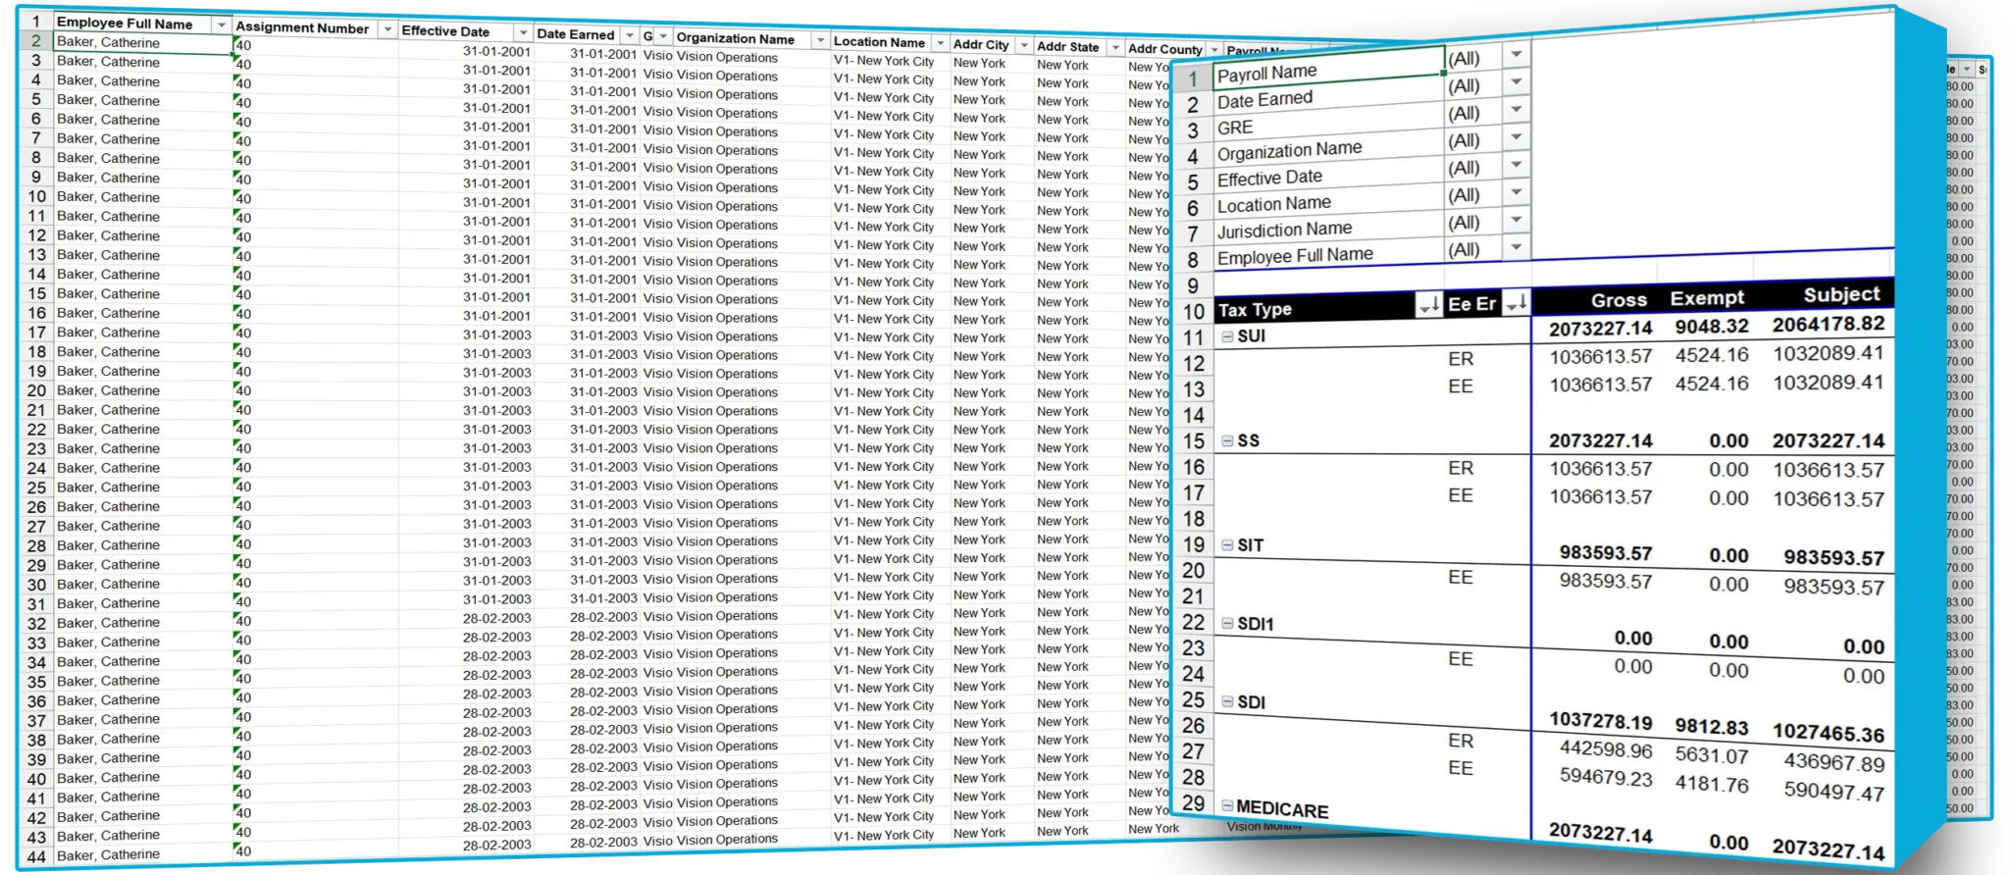Click the Ee Er sort button
The width and height of the screenshot is (2009, 875).
tap(1517, 302)
